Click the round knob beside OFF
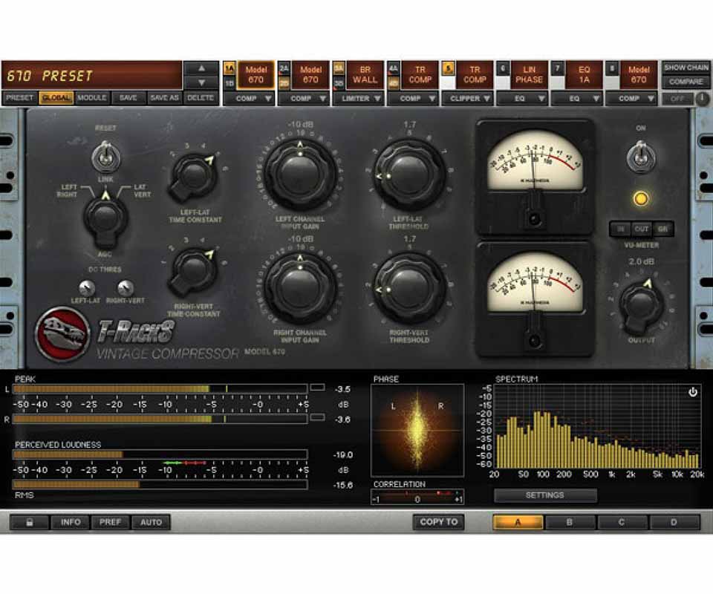713x594 pixels. coord(703,98)
